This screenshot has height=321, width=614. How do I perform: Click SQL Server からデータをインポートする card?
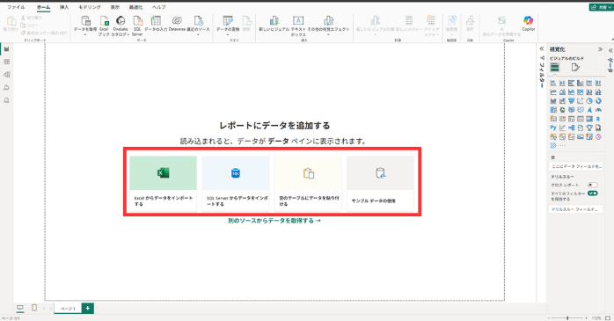[236, 184]
